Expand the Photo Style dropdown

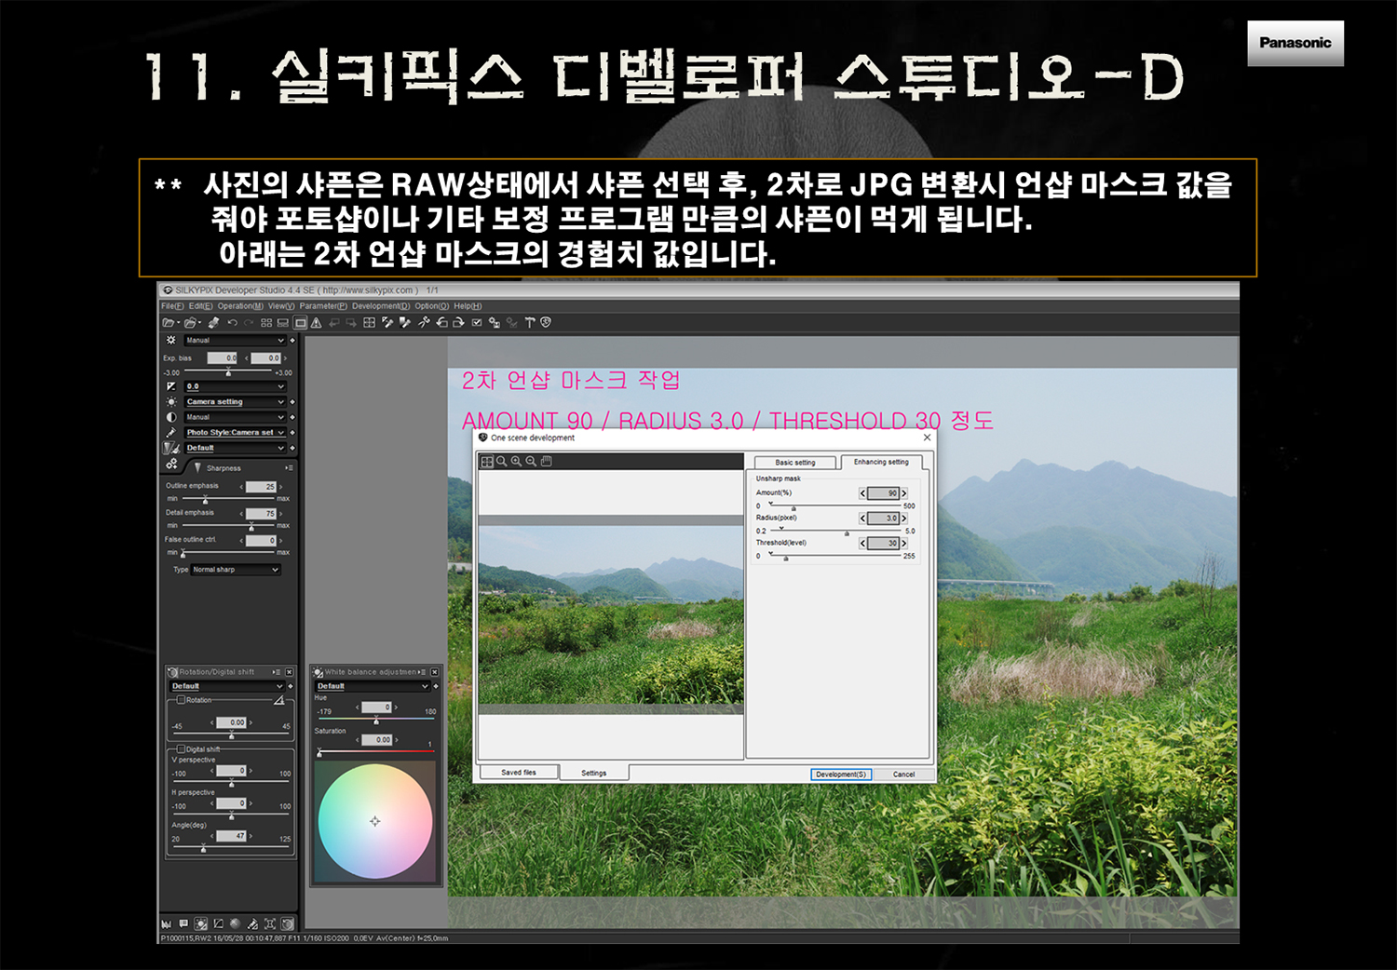coord(235,433)
